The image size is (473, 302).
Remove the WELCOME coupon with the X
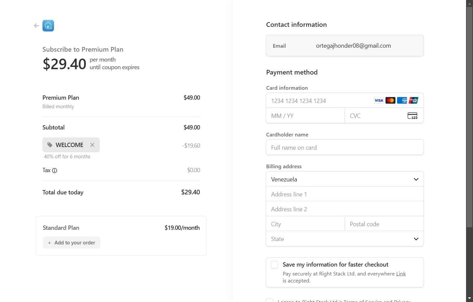92,145
